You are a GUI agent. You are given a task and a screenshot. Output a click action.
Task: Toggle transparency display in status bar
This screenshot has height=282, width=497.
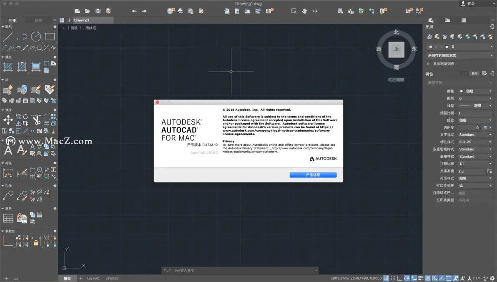tap(428, 278)
